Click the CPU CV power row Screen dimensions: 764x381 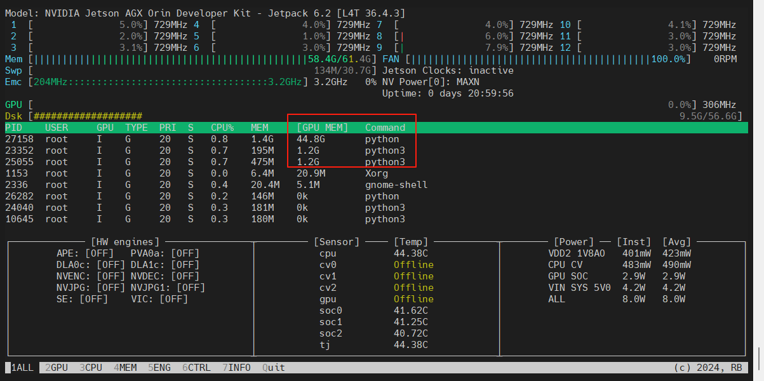pyautogui.click(x=620, y=265)
